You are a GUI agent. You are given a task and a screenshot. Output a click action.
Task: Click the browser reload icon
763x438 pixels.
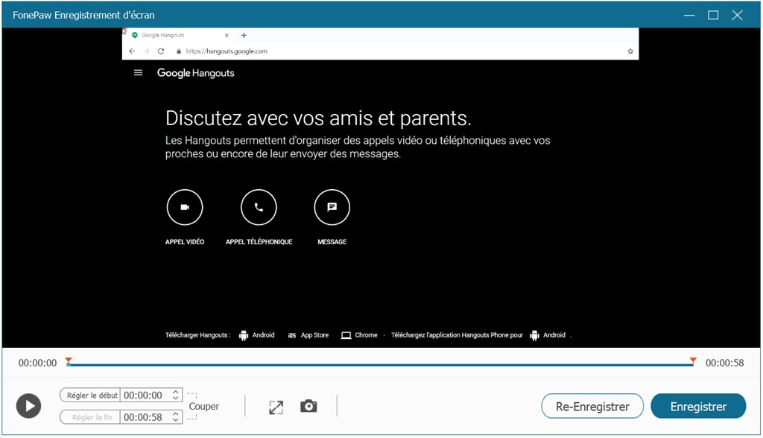click(161, 51)
